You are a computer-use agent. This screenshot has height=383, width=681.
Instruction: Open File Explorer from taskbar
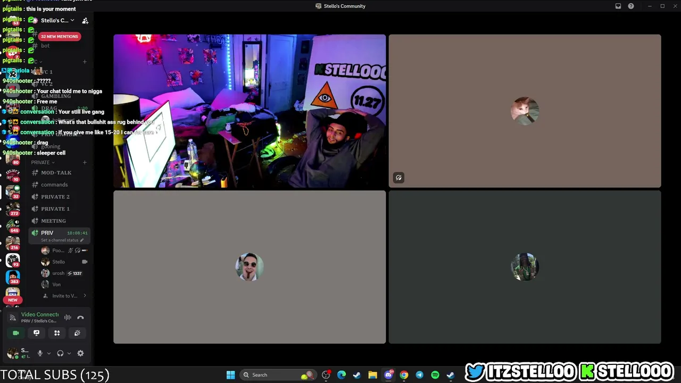pyautogui.click(x=372, y=375)
